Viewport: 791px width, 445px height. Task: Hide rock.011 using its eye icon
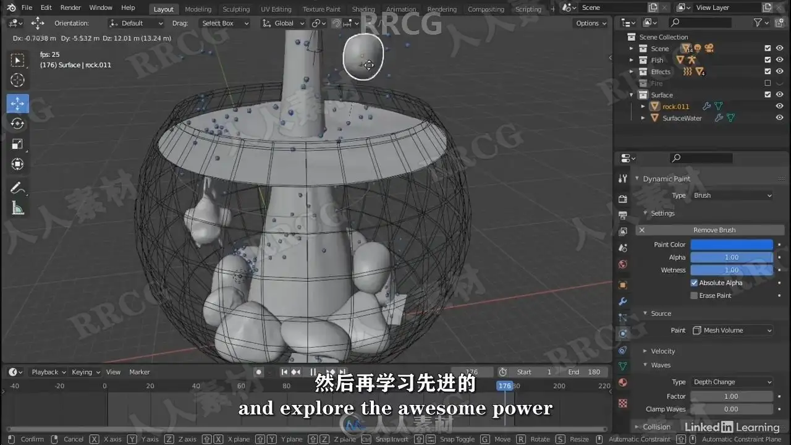tap(779, 106)
